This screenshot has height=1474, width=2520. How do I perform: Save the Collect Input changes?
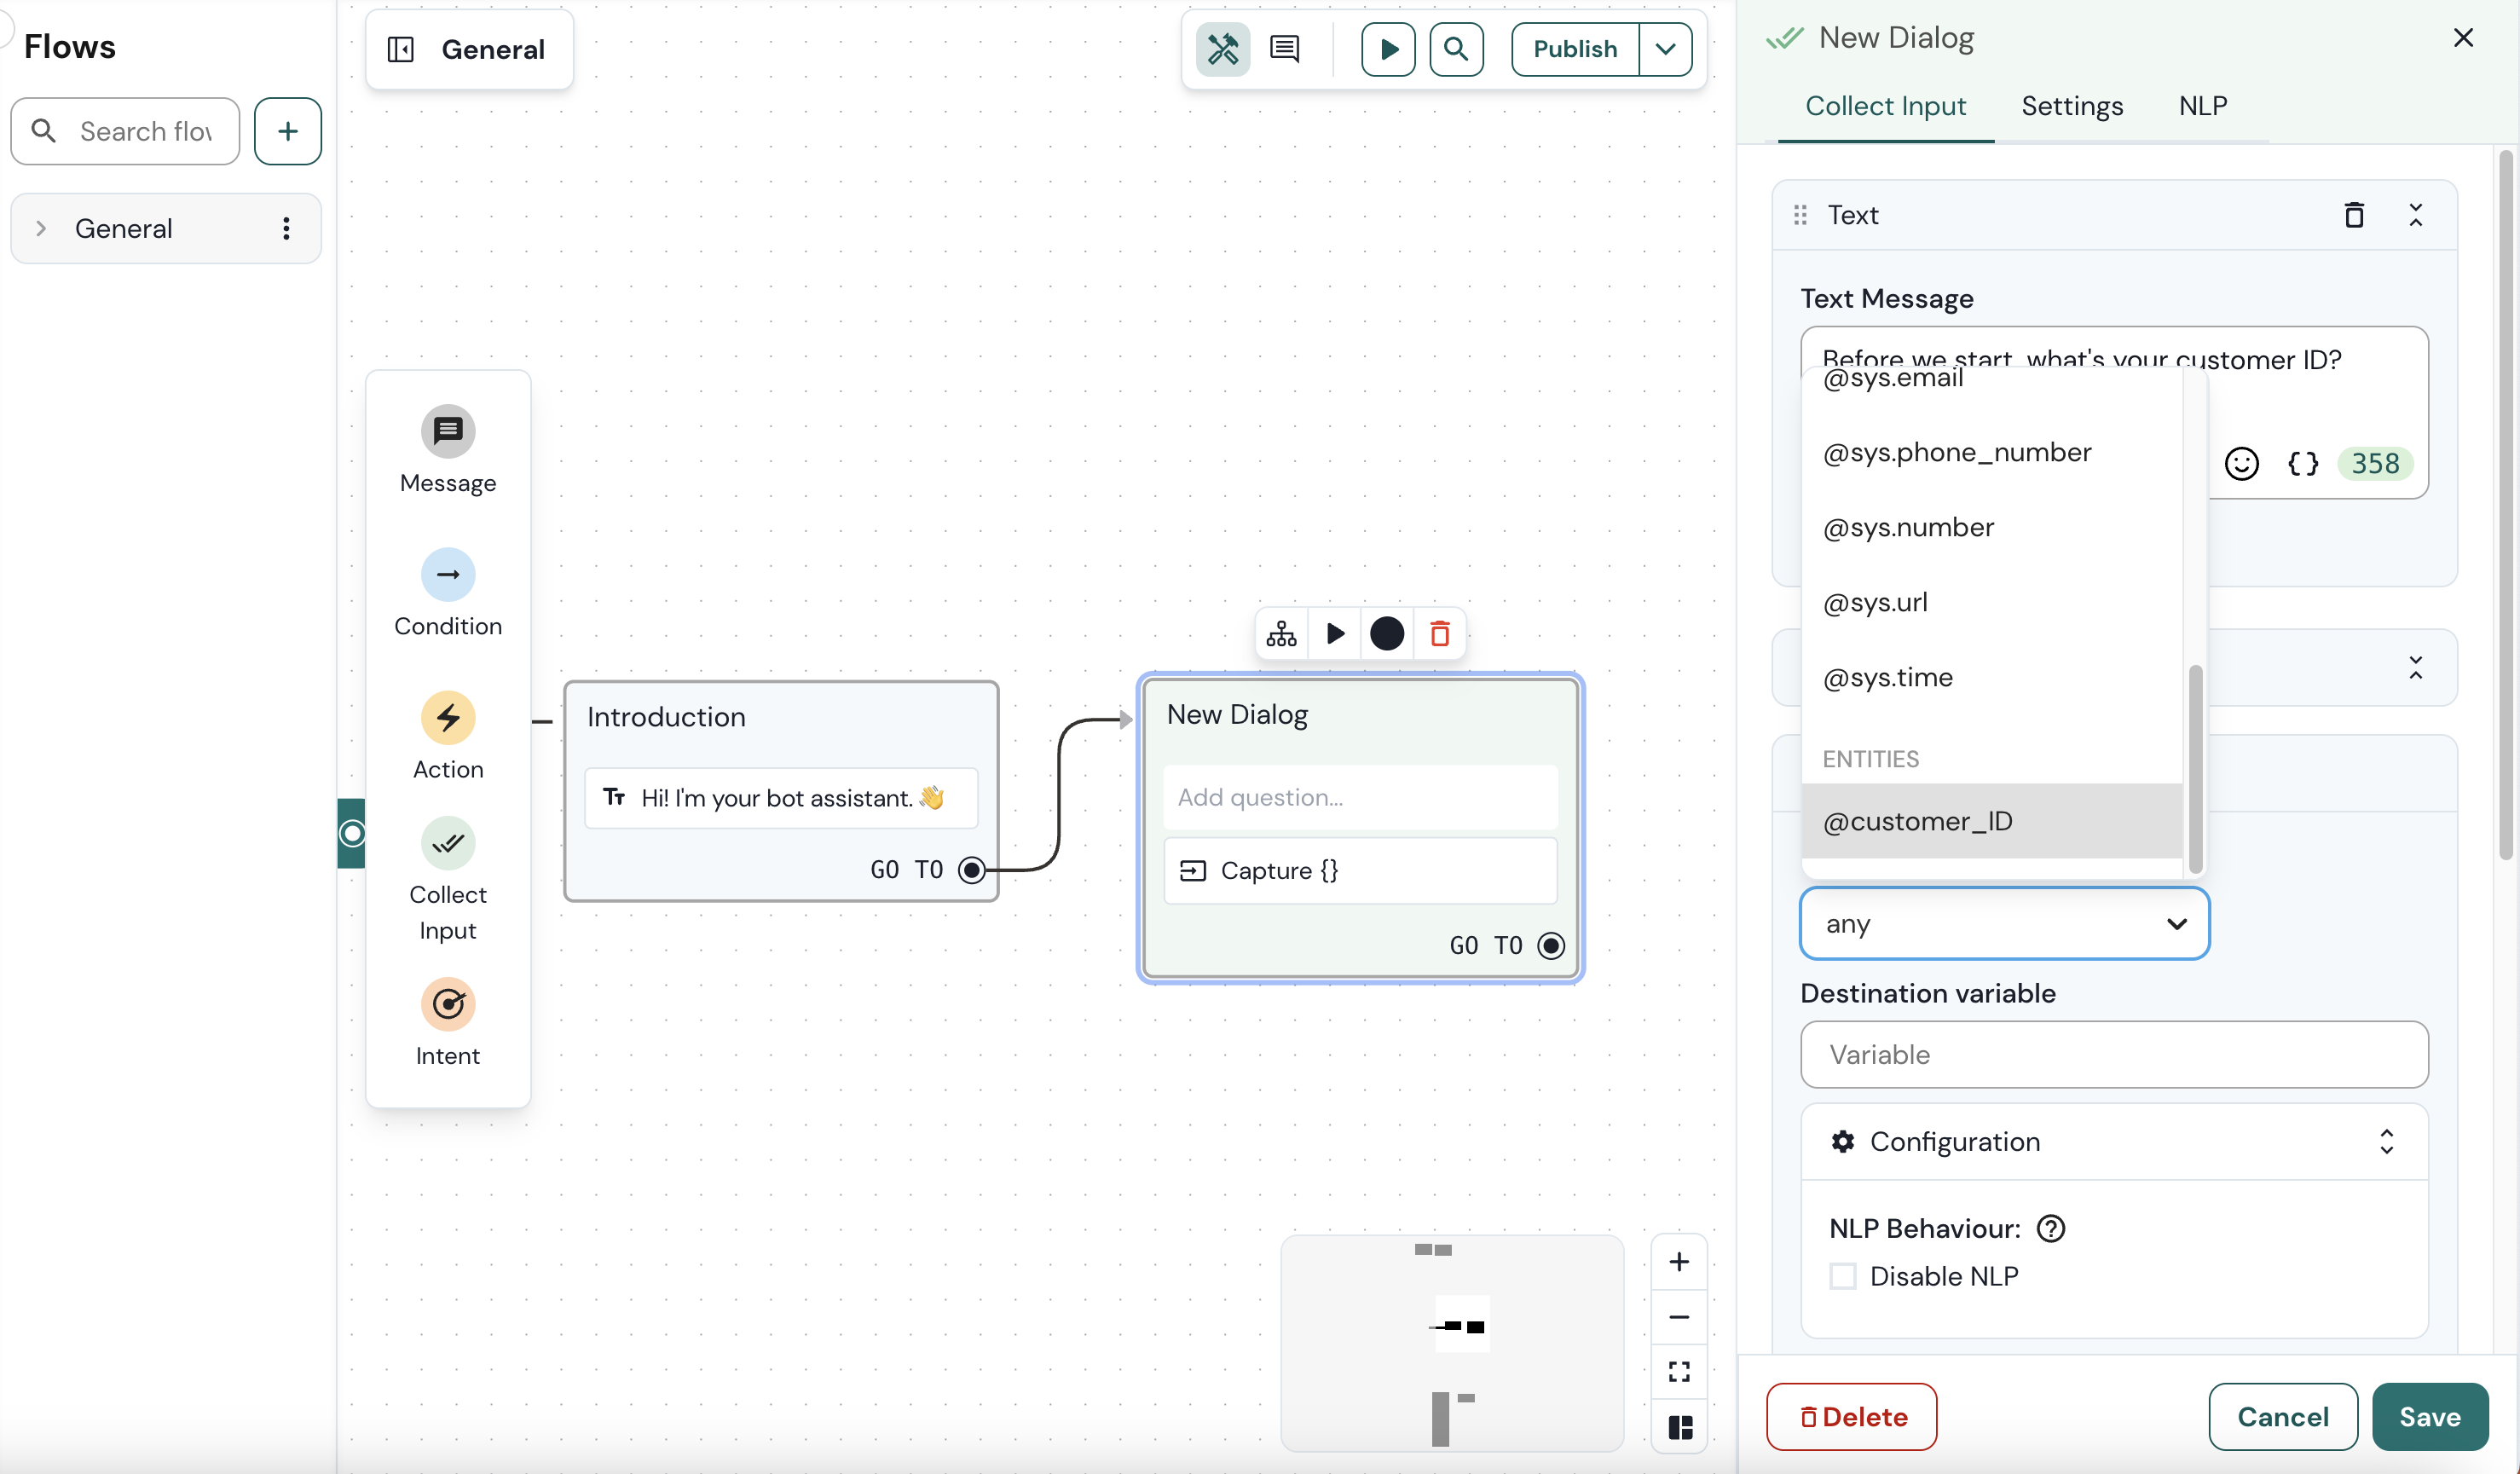pyautogui.click(x=2430, y=1416)
